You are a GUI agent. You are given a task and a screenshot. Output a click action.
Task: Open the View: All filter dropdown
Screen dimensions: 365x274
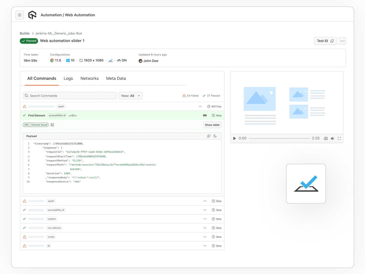pyautogui.click(x=130, y=95)
